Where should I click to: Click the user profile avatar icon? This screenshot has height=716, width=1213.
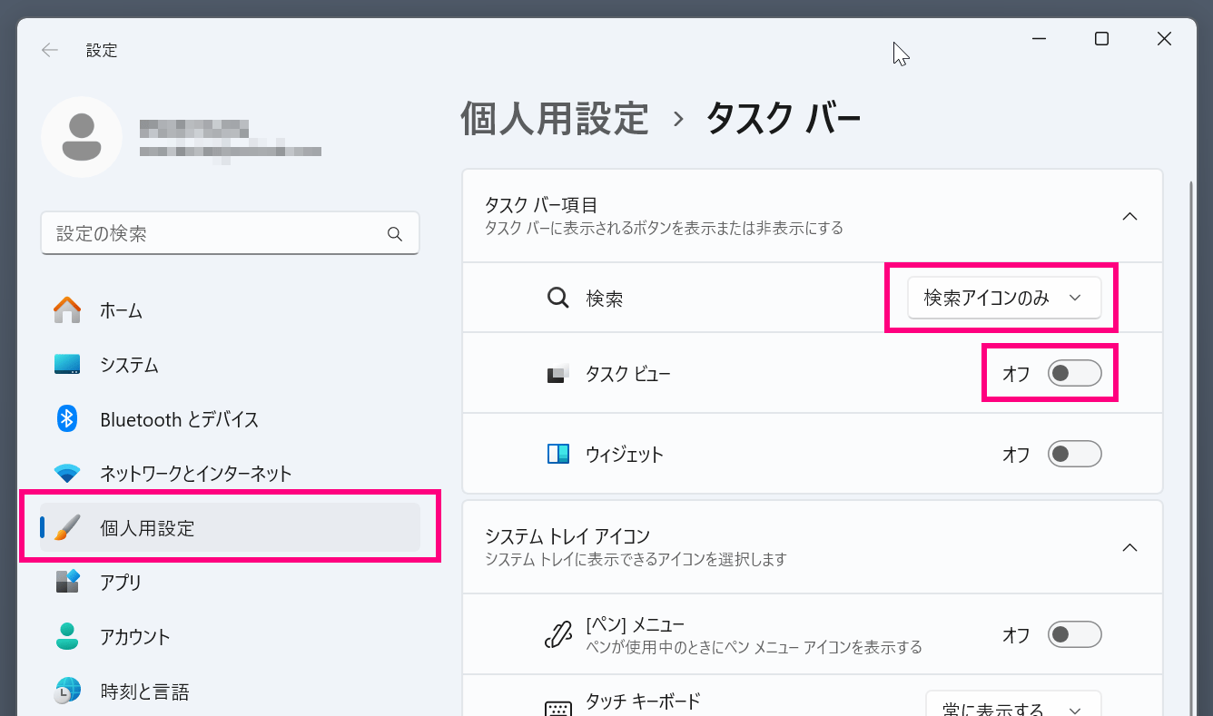(82, 137)
